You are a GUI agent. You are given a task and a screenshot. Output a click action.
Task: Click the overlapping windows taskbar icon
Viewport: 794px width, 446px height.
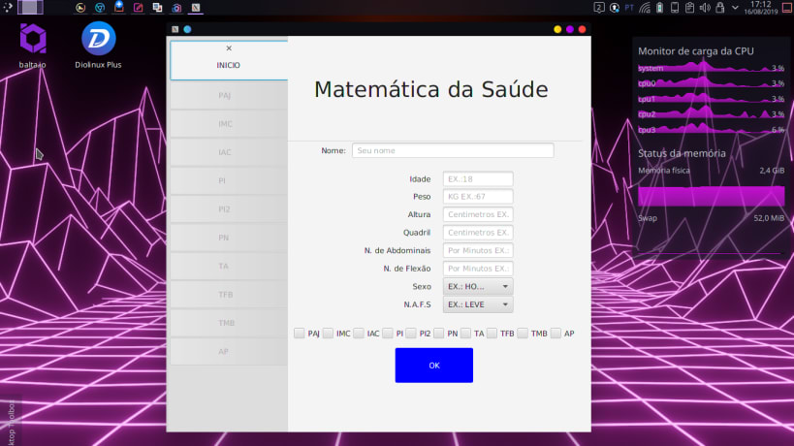click(157, 8)
